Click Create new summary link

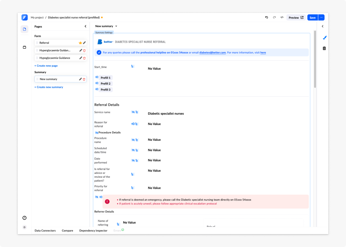pyautogui.click(x=49, y=87)
